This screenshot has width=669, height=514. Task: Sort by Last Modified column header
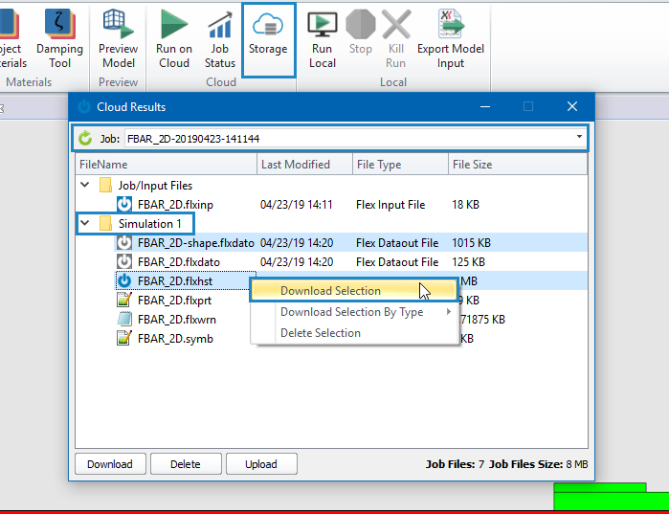coord(304,165)
